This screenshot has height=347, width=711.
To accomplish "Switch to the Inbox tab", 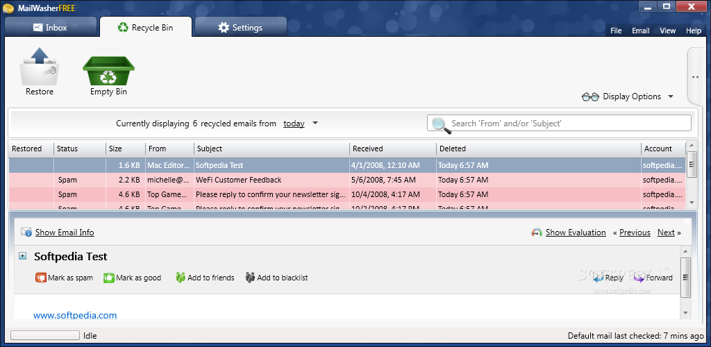I will tap(50, 27).
